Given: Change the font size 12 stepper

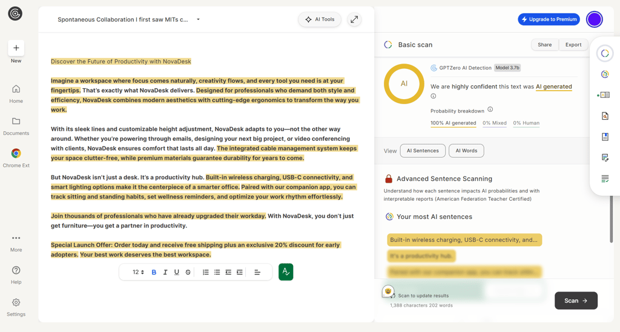Looking at the screenshot, I should coord(138,272).
